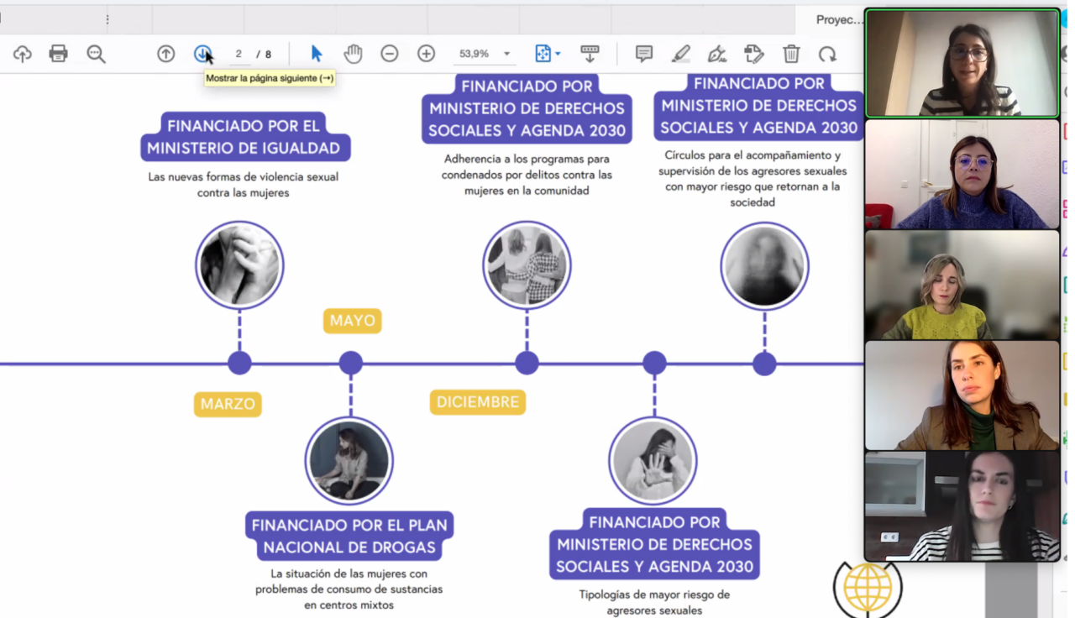
Task: Click the MAYO month label
Action: [x=353, y=321]
